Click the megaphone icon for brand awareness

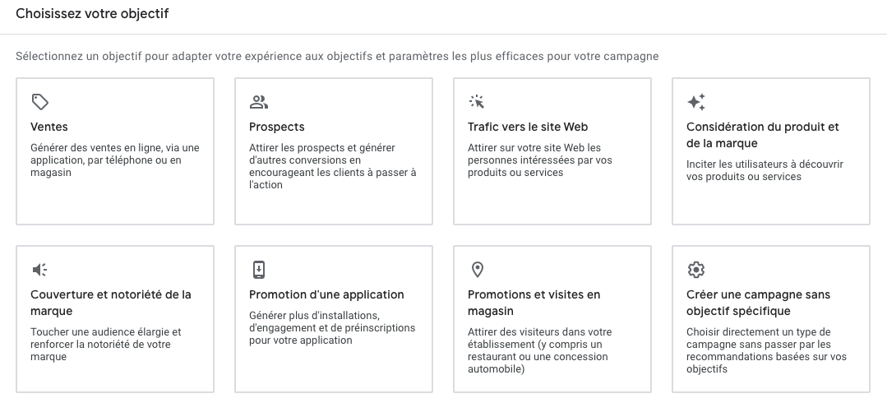pyautogui.click(x=40, y=270)
